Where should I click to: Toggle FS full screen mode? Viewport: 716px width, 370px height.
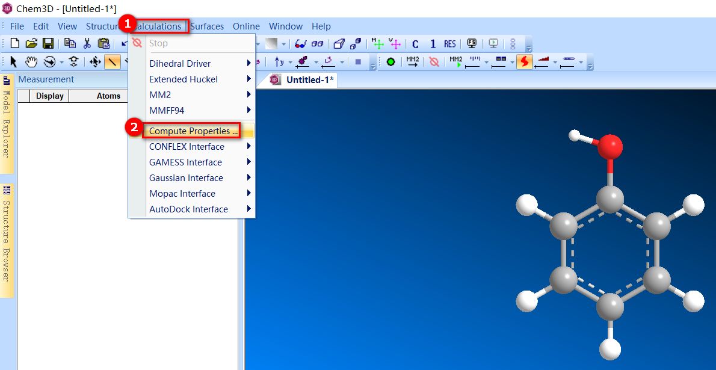coord(472,43)
